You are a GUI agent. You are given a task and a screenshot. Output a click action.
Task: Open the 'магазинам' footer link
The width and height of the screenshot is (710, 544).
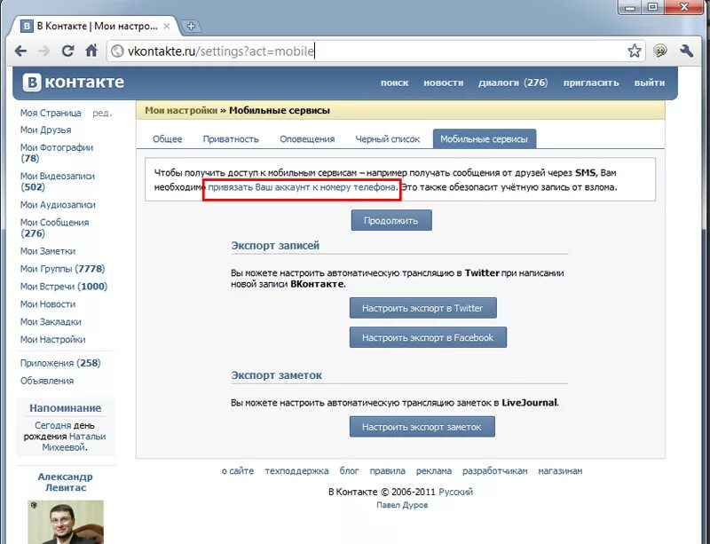tap(560, 471)
